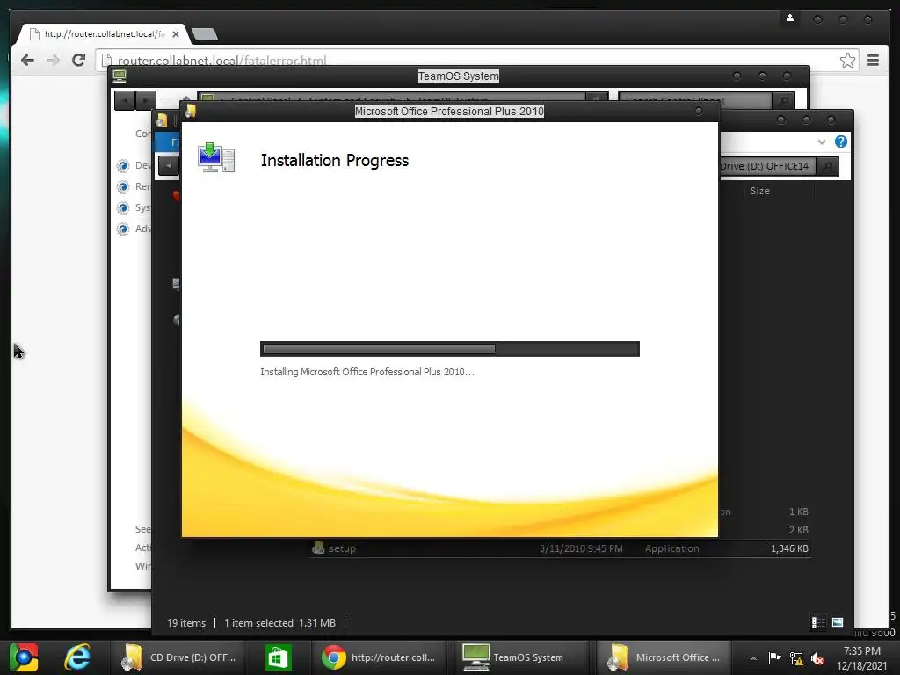Switch to Chrome router.coll taskbar button

pyautogui.click(x=380, y=657)
